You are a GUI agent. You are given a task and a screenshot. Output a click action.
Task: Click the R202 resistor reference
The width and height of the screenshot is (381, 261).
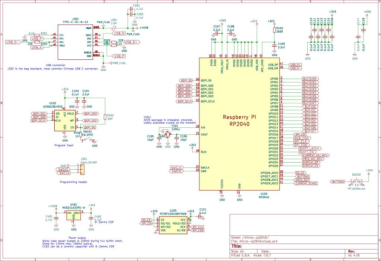pyautogui.click(x=44, y=44)
